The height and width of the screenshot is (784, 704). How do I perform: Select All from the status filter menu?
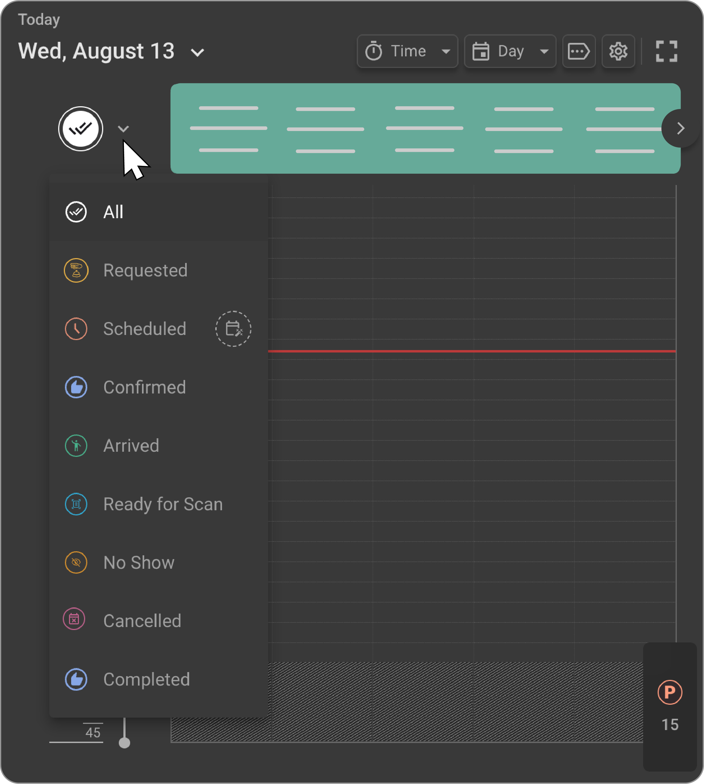(113, 212)
